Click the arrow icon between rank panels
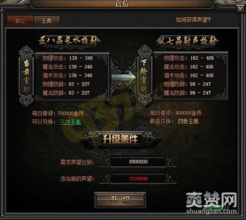 pyautogui.click(x=124, y=78)
